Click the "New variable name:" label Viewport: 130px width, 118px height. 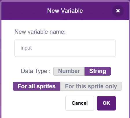point(40,32)
